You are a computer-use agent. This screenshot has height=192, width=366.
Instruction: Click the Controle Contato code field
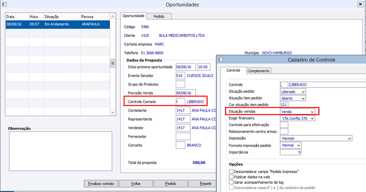coord(180,101)
